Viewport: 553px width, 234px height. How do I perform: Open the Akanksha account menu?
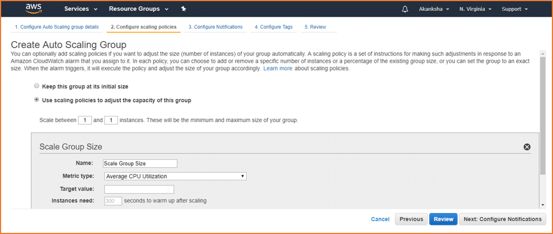tap(434, 9)
